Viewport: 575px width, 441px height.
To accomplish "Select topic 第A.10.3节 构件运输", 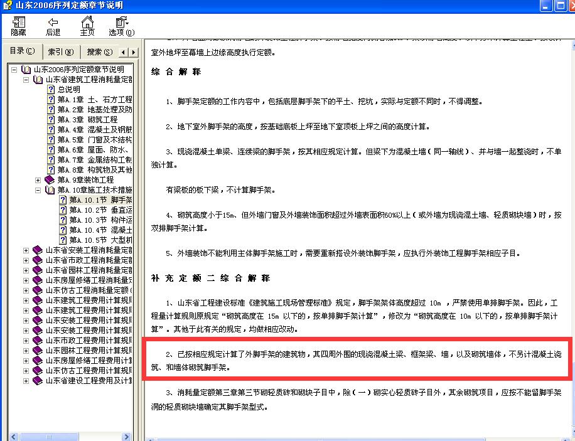I will tap(101, 220).
